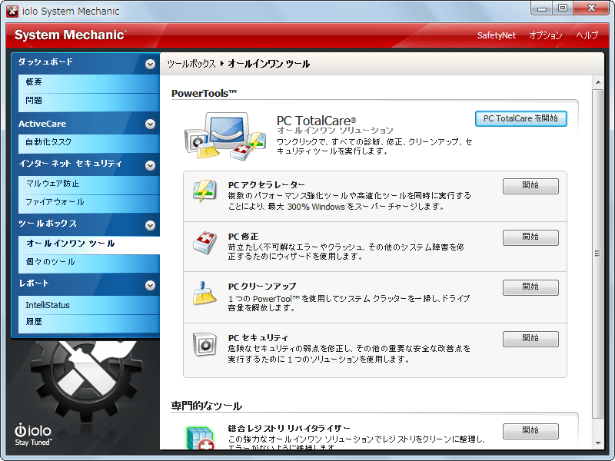Show the 履歴 report

point(88,323)
